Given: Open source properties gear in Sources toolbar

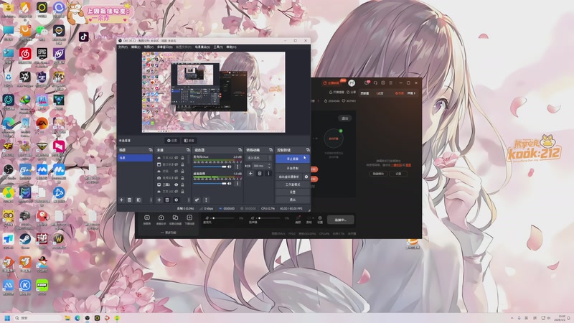Looking at the screenshot, I should [x=176, y=200].
